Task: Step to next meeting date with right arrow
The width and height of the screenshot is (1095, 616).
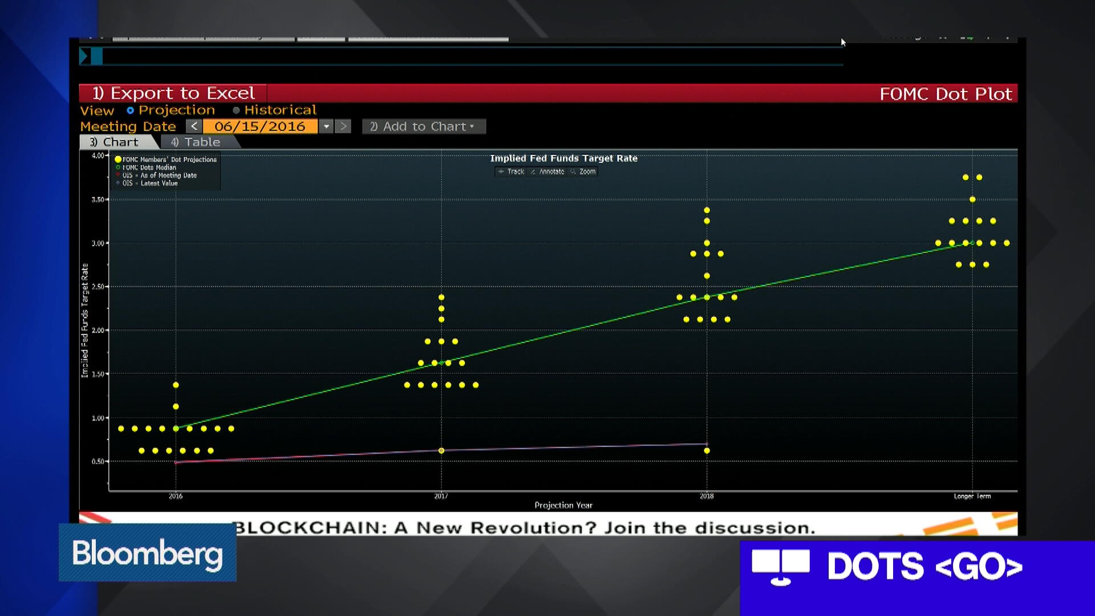Action: click(343, 126)
